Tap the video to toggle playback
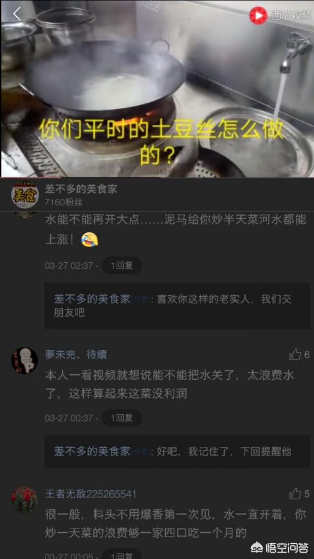Screen dimensions: 314x559 point(157,89)
